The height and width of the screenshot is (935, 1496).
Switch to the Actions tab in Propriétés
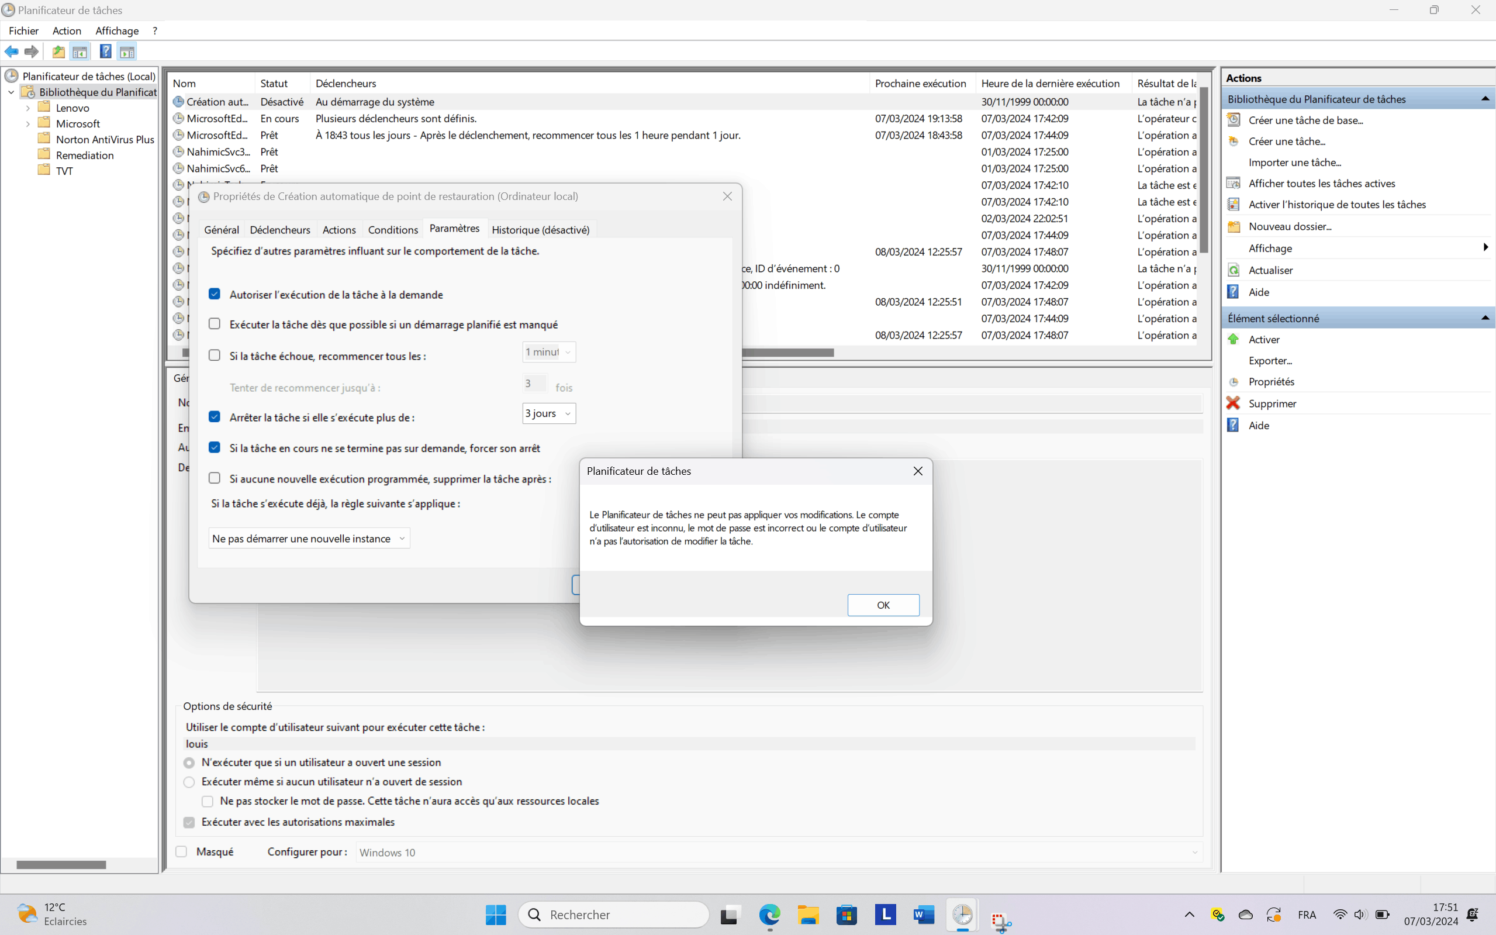[340, 229]
